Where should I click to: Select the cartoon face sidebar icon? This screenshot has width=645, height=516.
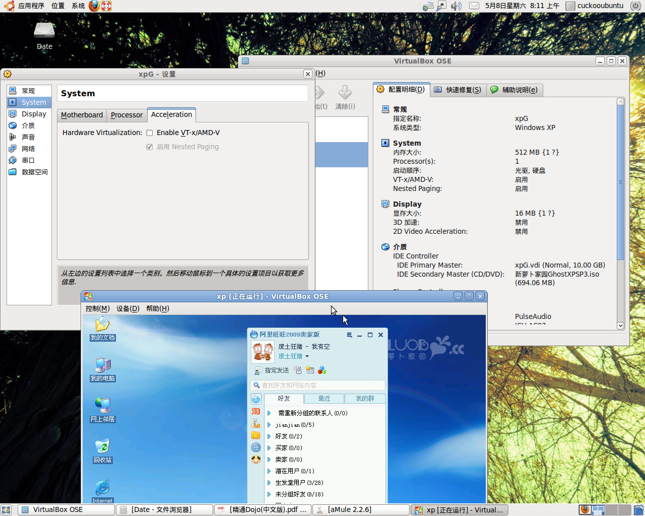256,460
